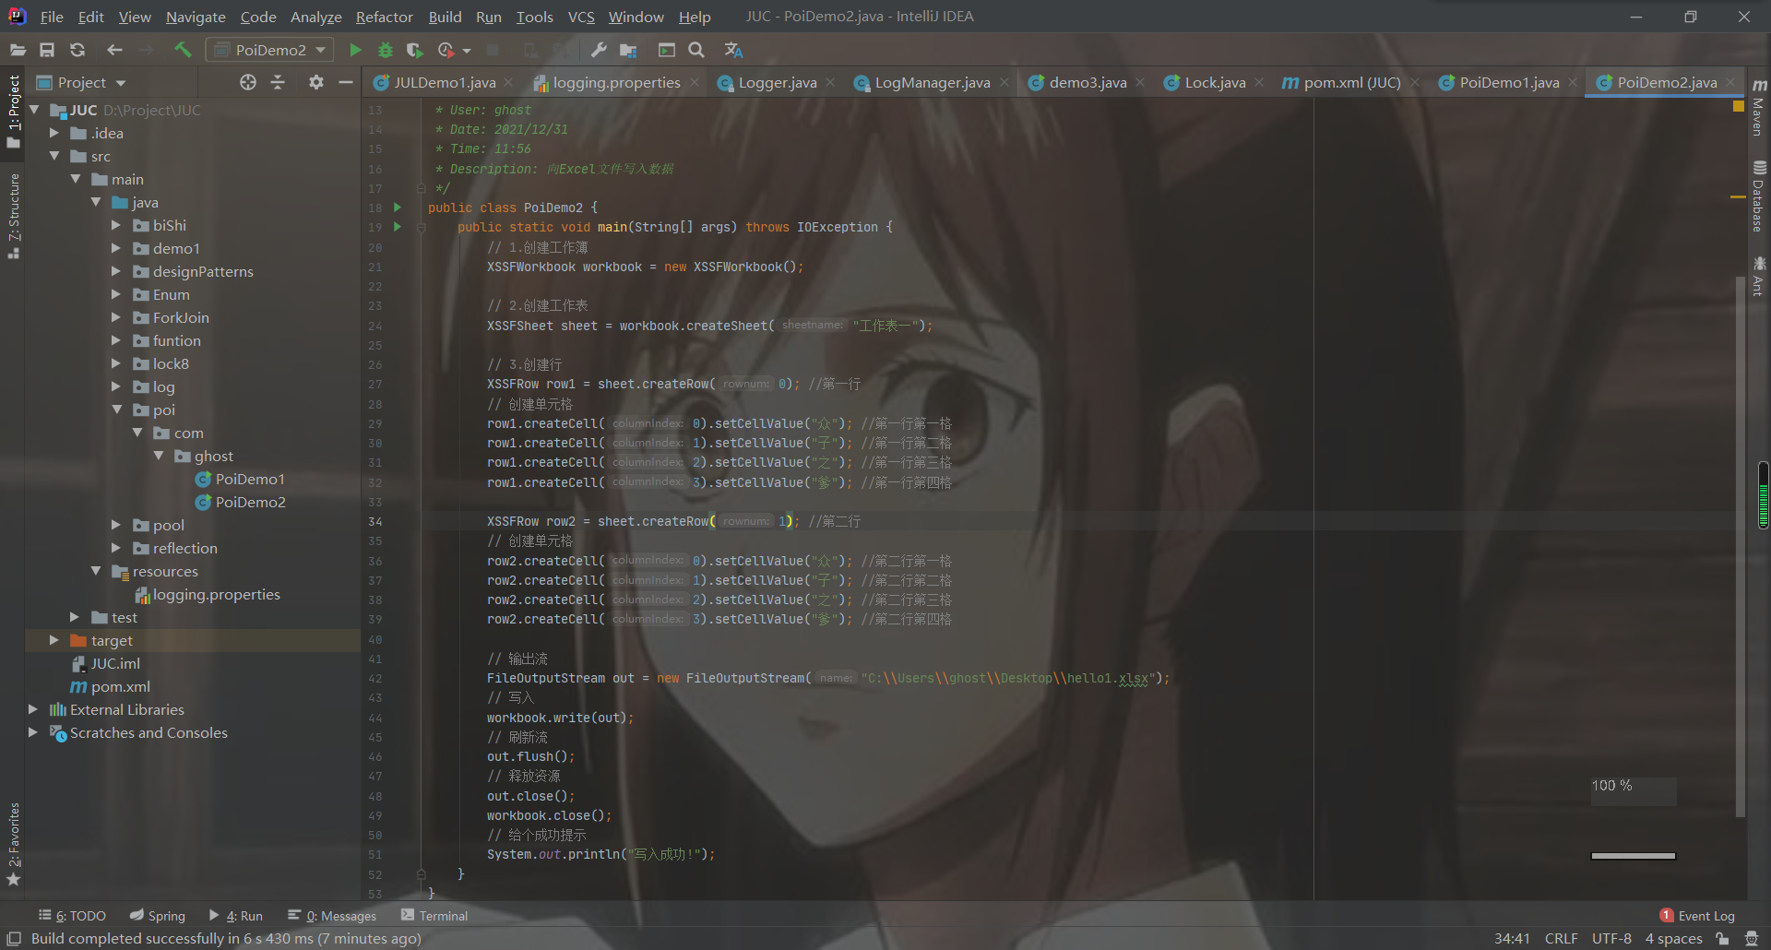Expand External Libraries node
Screen dimensions: 1771x950
[33, 709]
